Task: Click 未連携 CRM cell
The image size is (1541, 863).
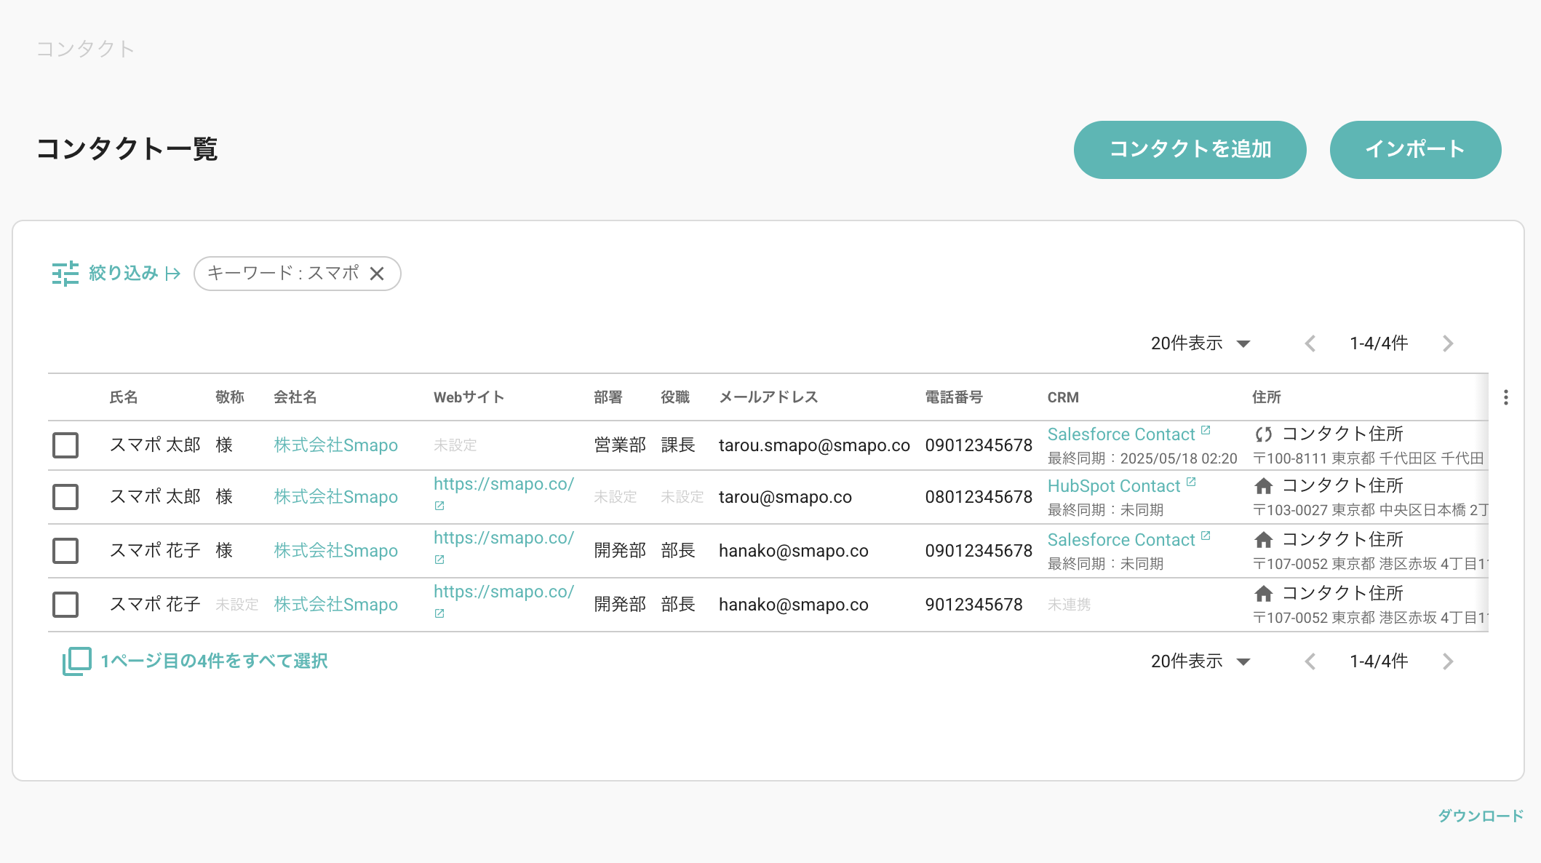Action: pos(1069,605)
